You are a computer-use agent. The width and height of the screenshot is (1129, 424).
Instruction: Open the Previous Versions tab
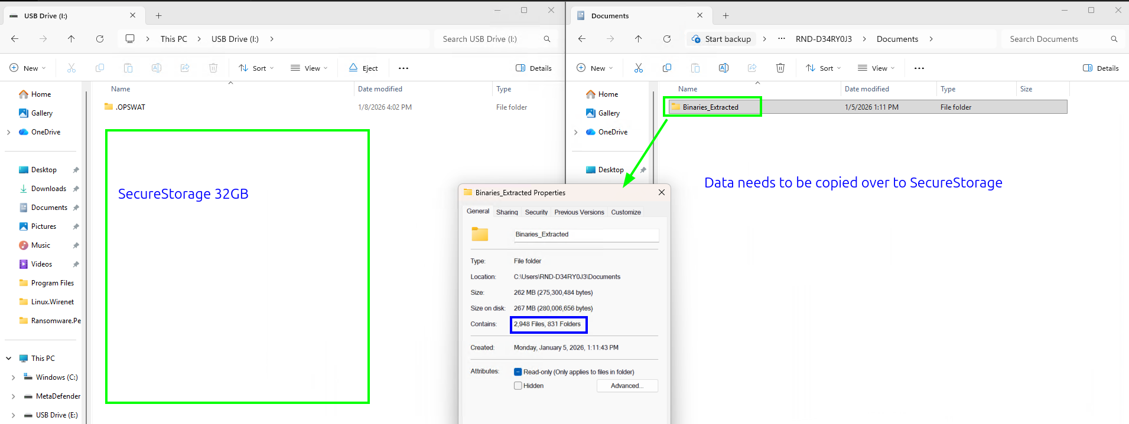(x=579, y=212)
